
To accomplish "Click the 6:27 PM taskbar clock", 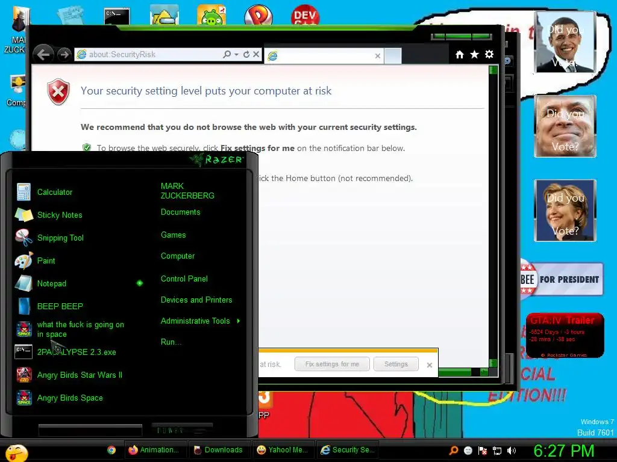I will coord(564,451).
